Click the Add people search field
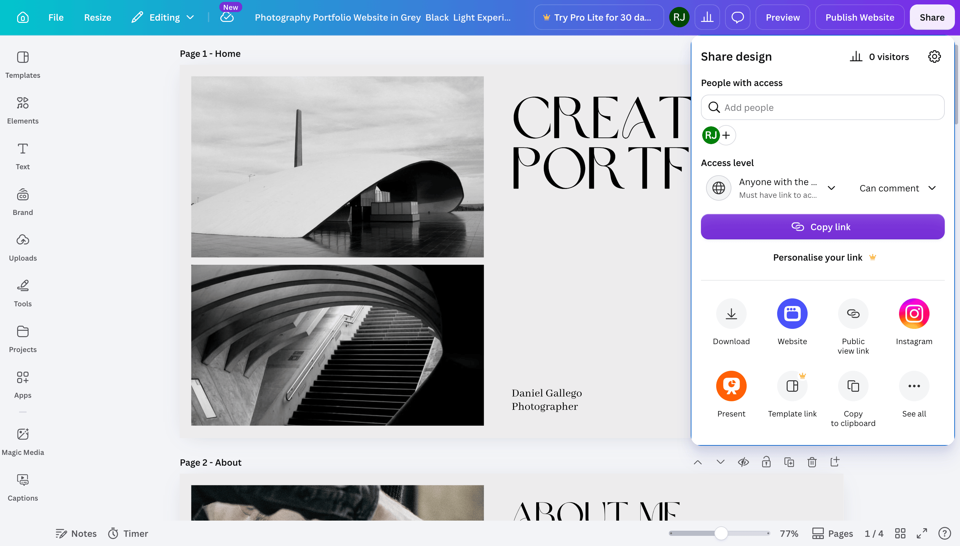The height and width of the screenshot is (546, 960). tap(822, 107)
